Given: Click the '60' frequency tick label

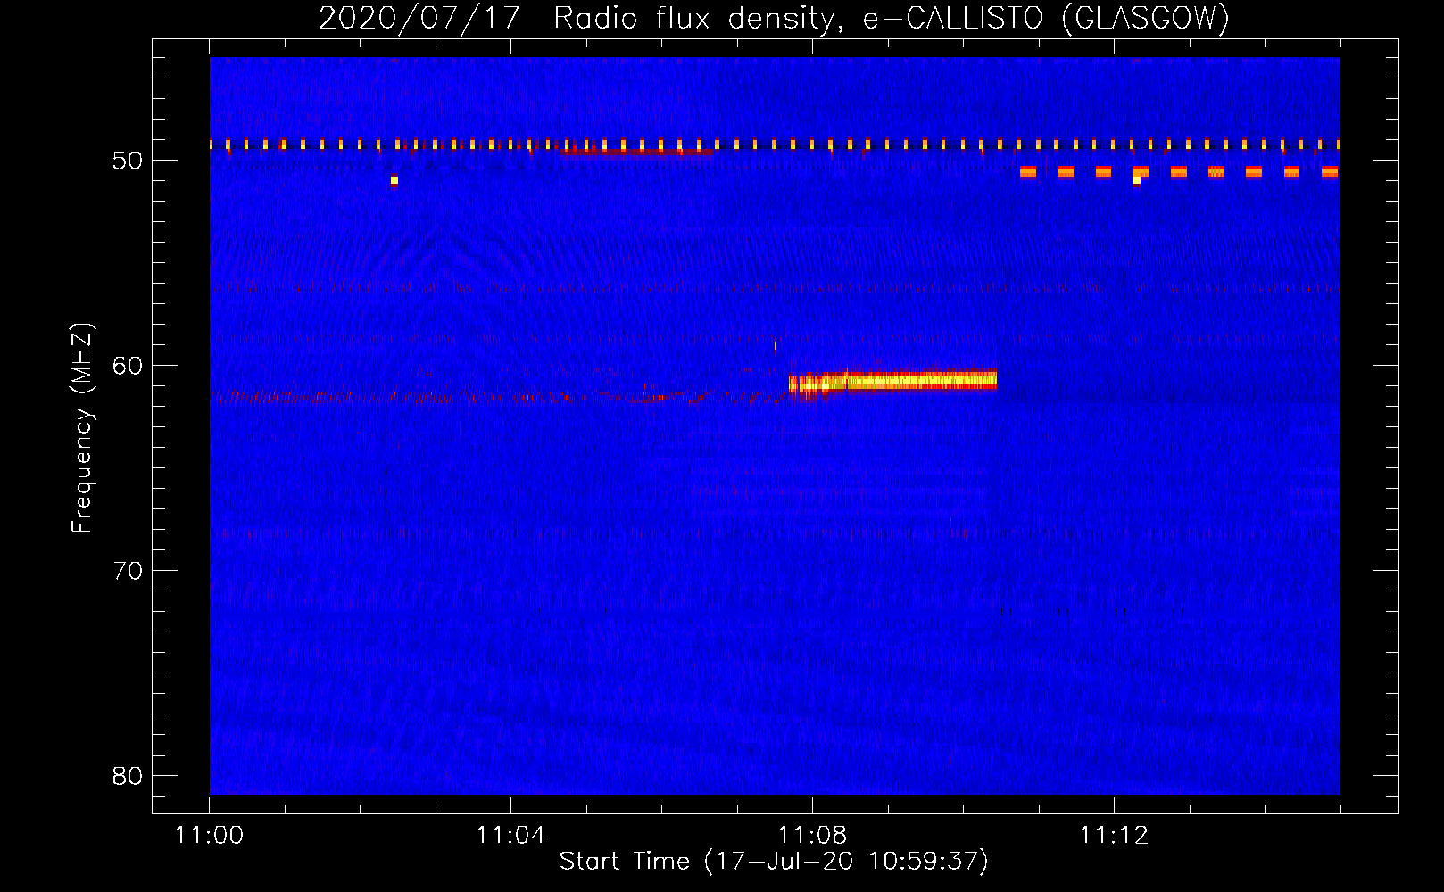Looking at the screenshot, I should coord(128,366).
